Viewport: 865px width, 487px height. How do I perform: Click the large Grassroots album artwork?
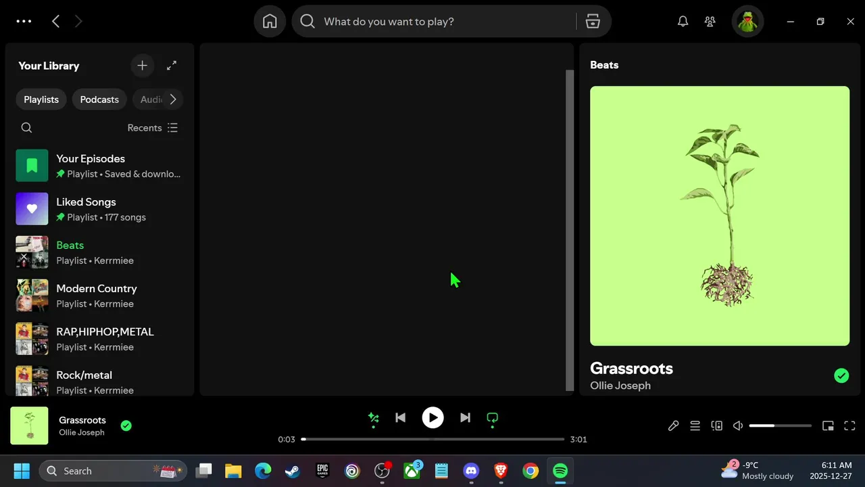720,216
